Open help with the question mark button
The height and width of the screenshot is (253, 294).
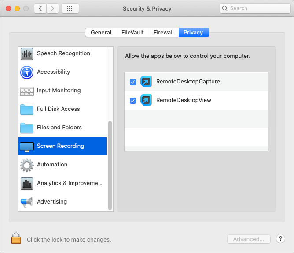[x=280, y=239]
